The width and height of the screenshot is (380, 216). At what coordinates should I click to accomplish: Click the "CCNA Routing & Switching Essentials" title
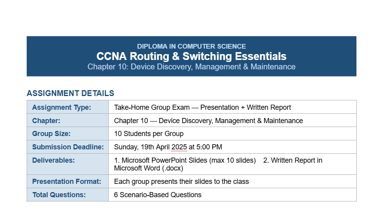192,56
